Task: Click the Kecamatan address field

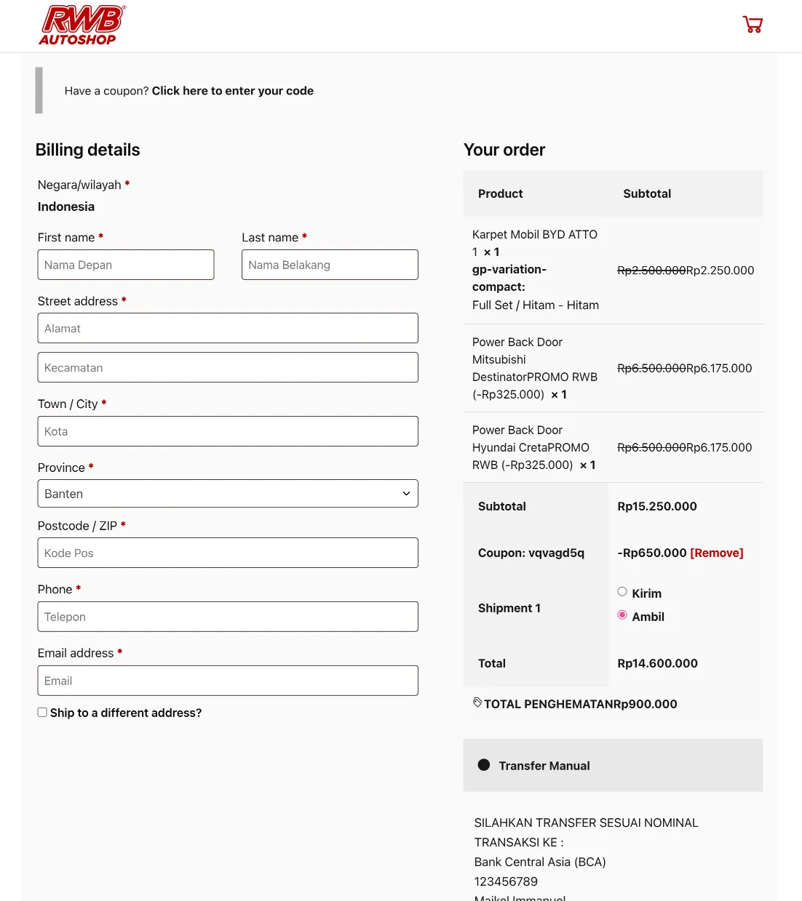Action: tap(228, 367)
